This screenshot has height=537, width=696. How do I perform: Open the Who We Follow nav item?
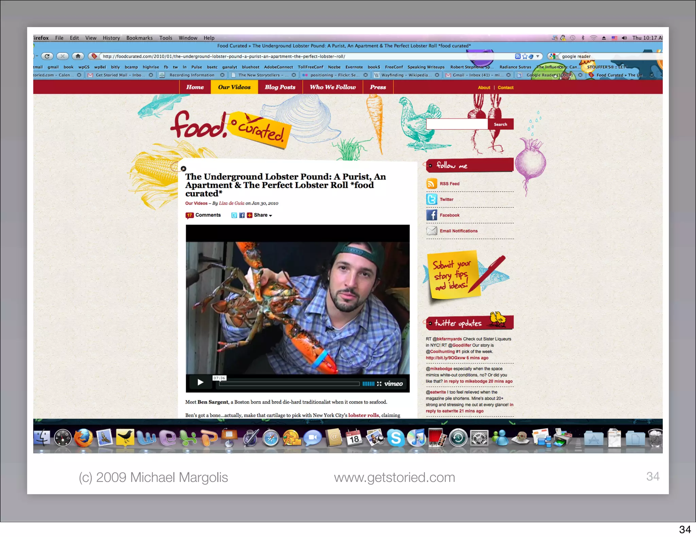coord(333,87)
